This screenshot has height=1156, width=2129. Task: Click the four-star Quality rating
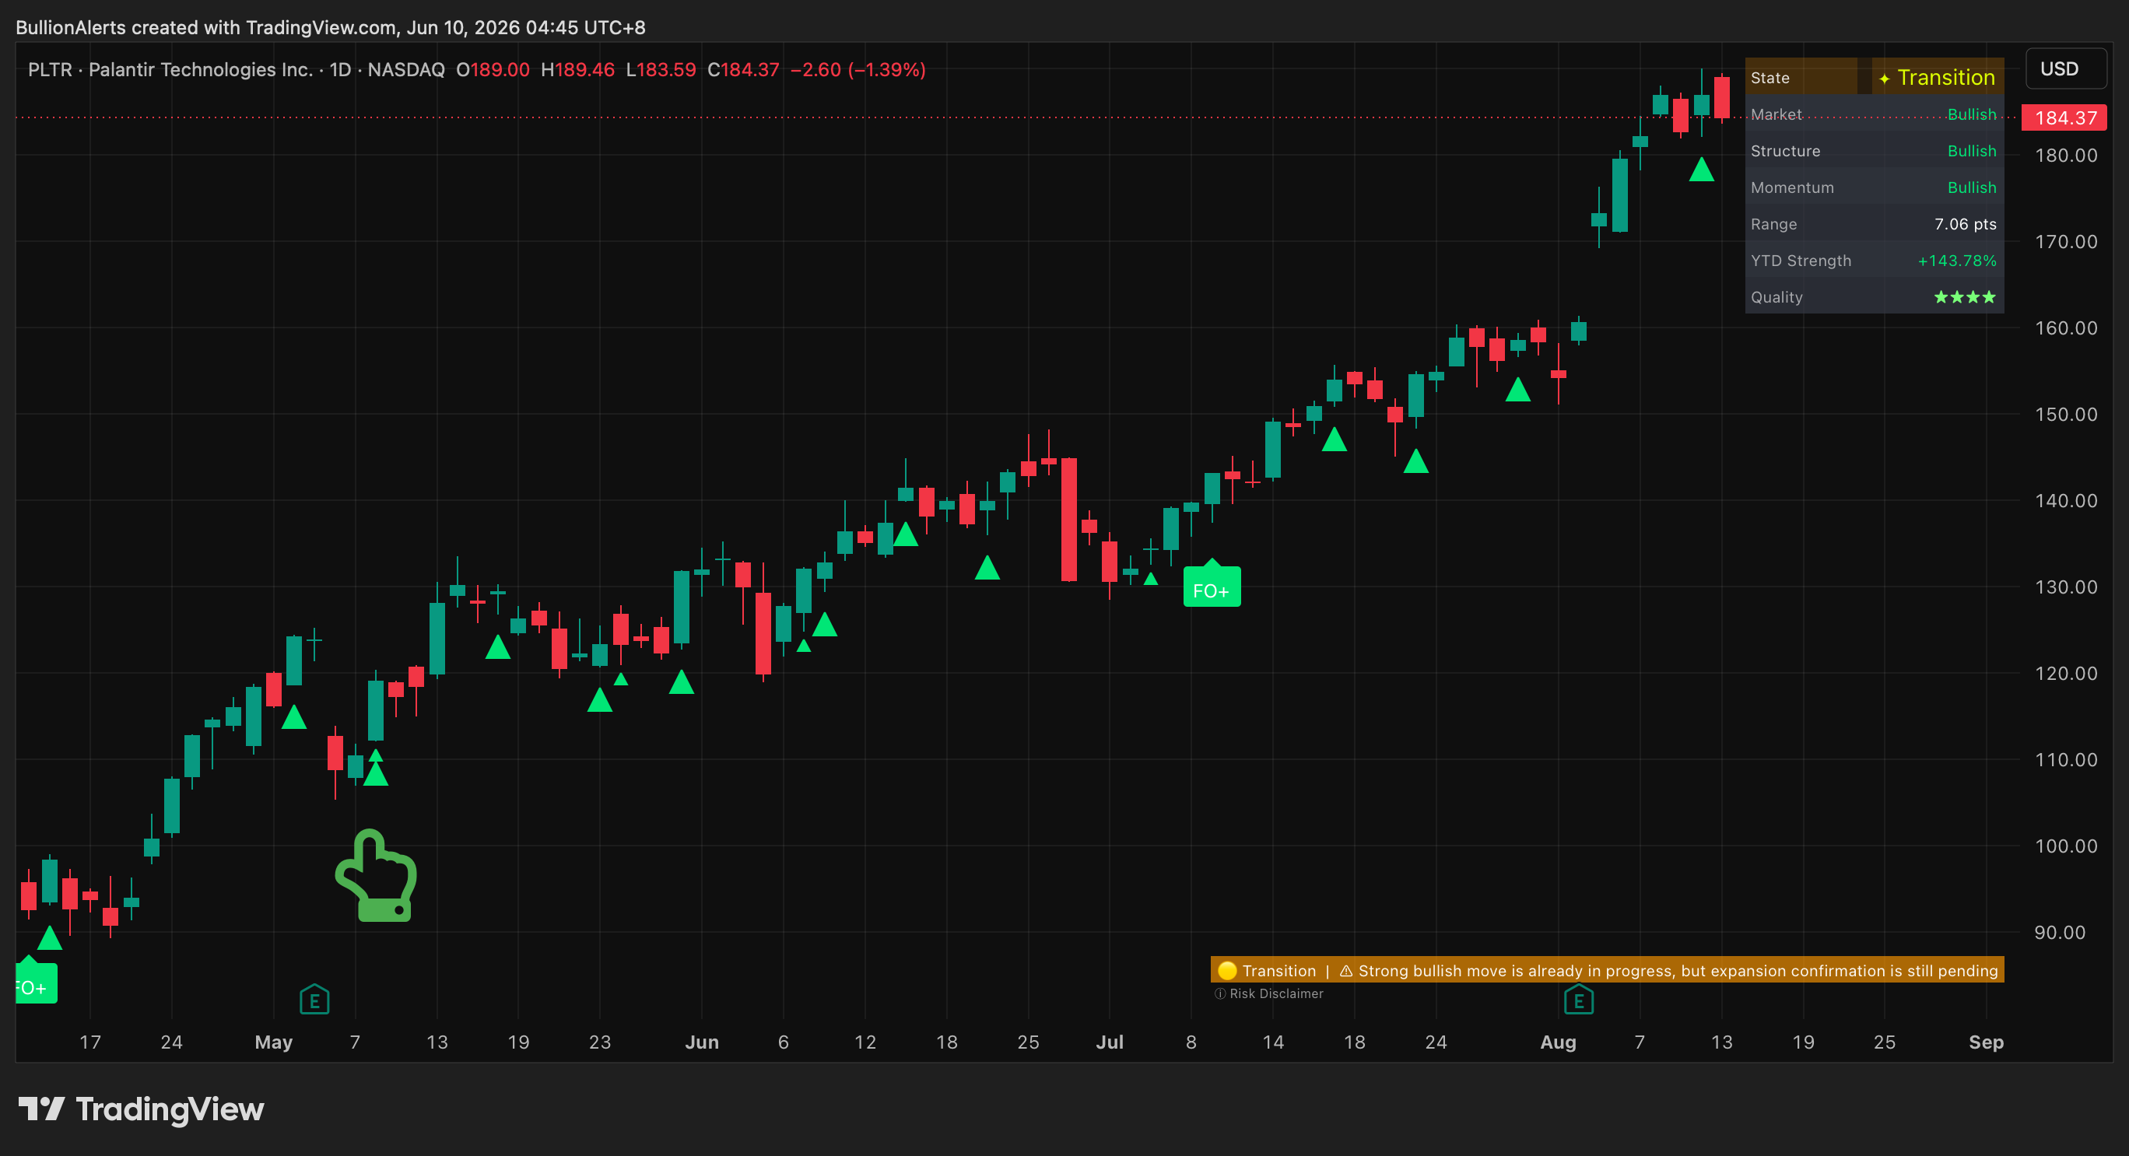point(1965,296)
